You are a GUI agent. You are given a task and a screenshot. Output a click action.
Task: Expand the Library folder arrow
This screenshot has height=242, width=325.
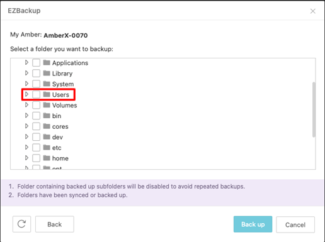(x=26, y=73)
